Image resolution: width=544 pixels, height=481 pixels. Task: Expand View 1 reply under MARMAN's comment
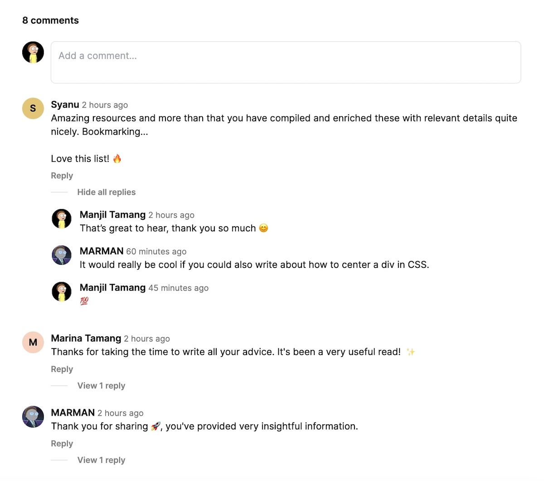(101, 460)
